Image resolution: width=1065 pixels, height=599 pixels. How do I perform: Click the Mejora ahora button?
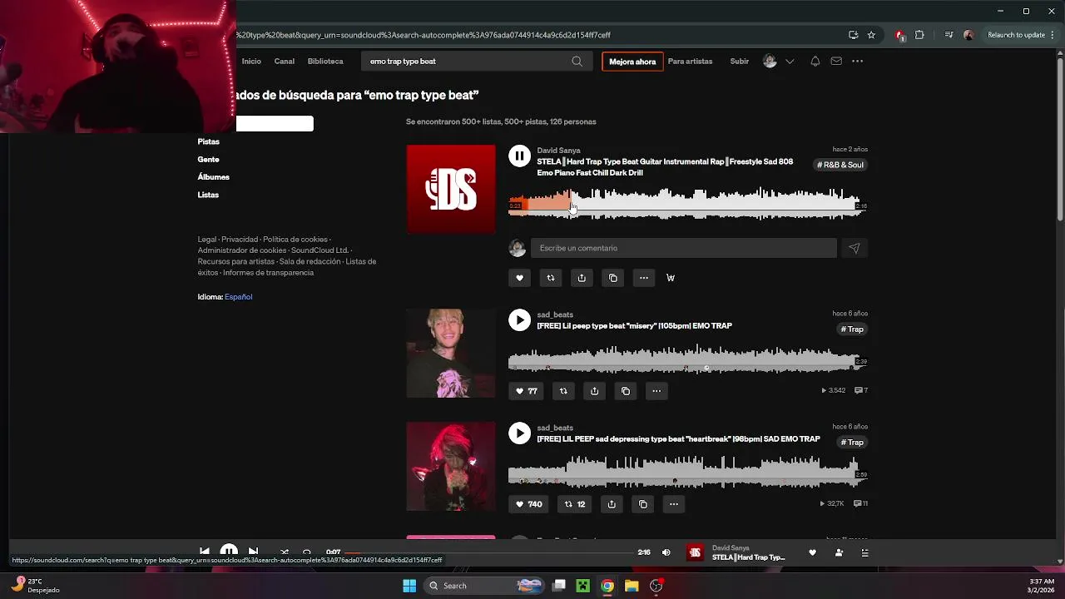[x=632, y=62]
